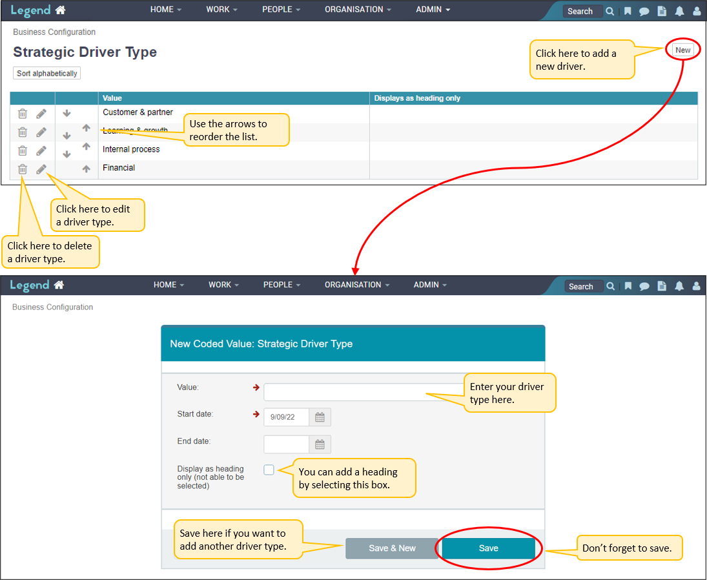Click the trash icon for Financial row

pos(23,169)
